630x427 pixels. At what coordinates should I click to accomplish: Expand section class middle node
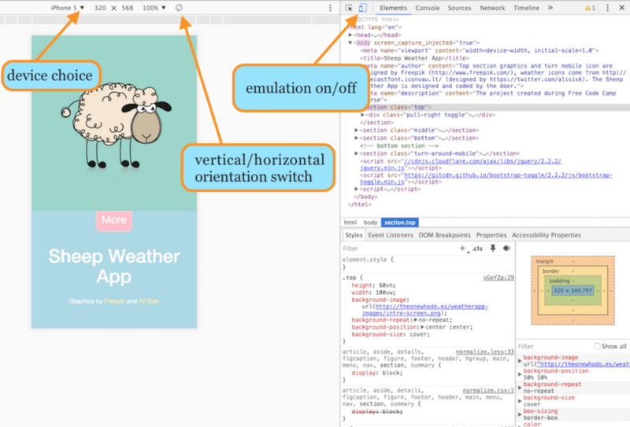pos(356,130)
